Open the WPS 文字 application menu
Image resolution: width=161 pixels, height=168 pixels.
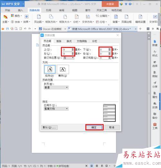pyautogui.click(x=13, y=4)
